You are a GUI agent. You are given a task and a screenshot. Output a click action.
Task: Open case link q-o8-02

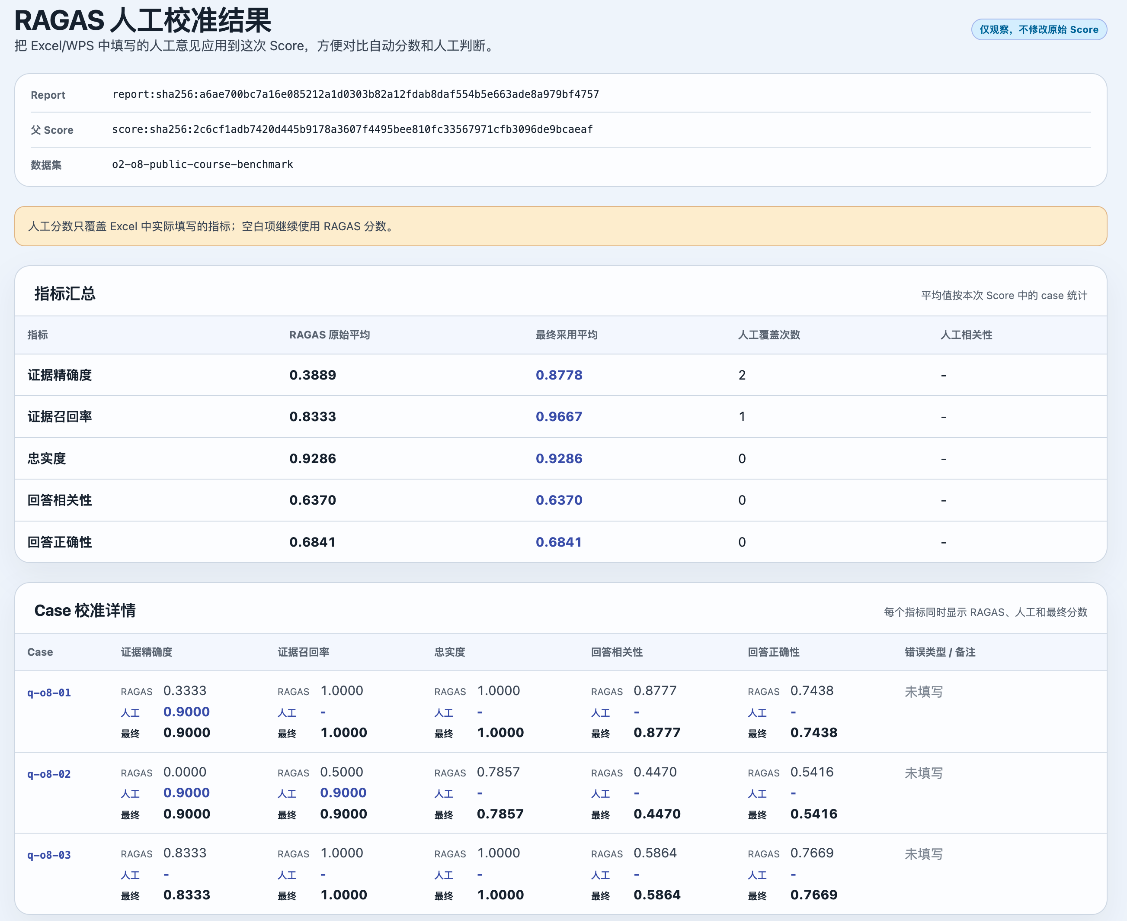point(49,774)
